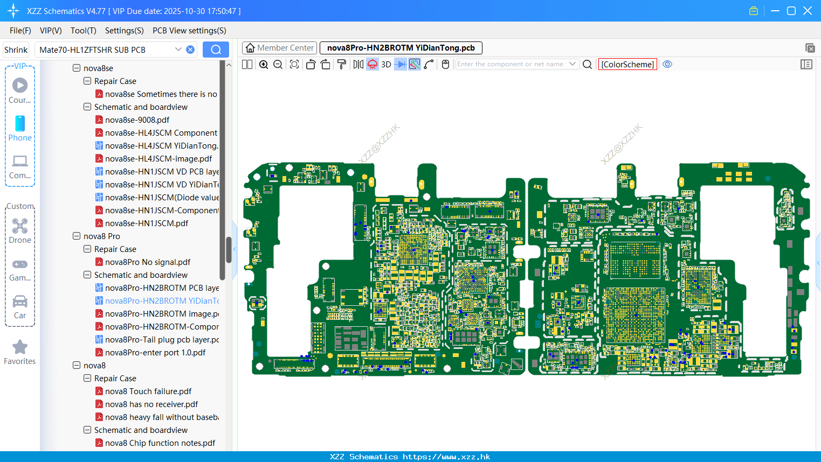Zoom in on the PCB view

(x=264, y=64)
